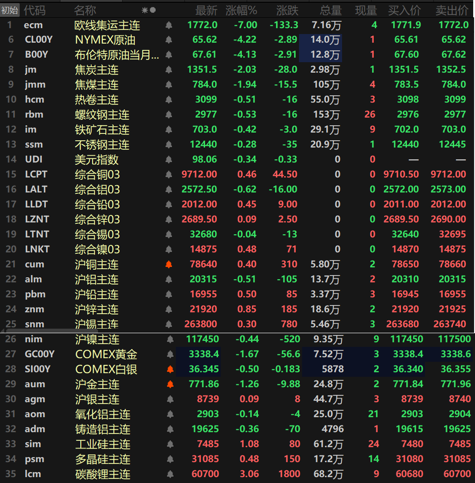Select the 美元指数 row

click(97, 159)
